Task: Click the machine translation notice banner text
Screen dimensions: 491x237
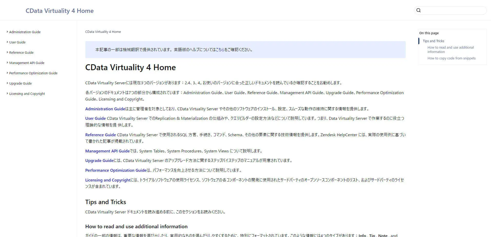Action: (174, 50)
